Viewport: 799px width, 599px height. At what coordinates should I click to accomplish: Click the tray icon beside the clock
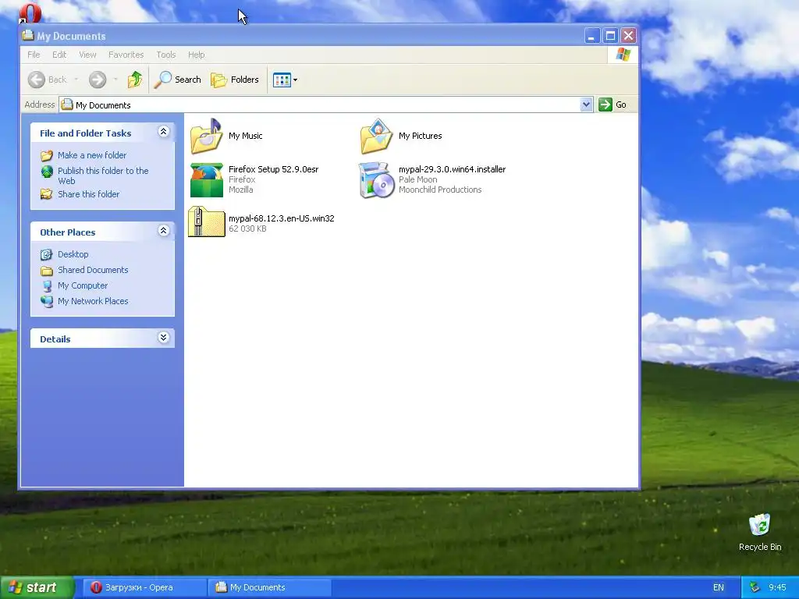pos(755,587)
